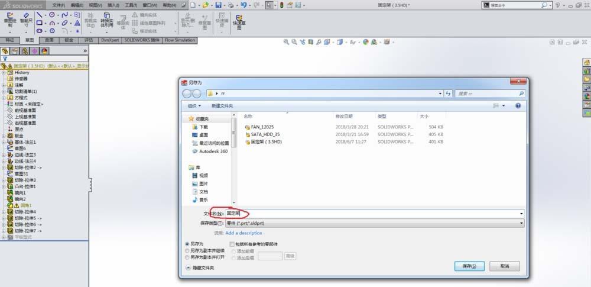The height and width of the screenshot is (287, 591).
Task: Click the refresh icon beside the path bar
Action: (x=448, y=93)
